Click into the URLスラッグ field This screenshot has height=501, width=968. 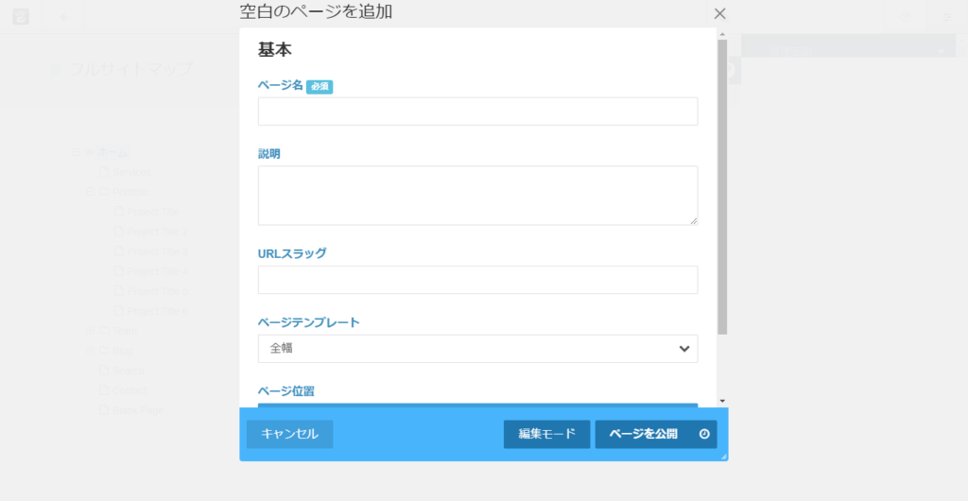(477, 280)
